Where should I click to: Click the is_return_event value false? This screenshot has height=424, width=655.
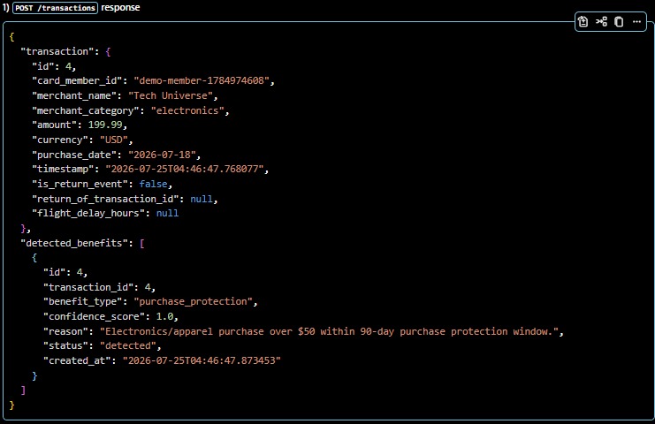click(153, 184)
